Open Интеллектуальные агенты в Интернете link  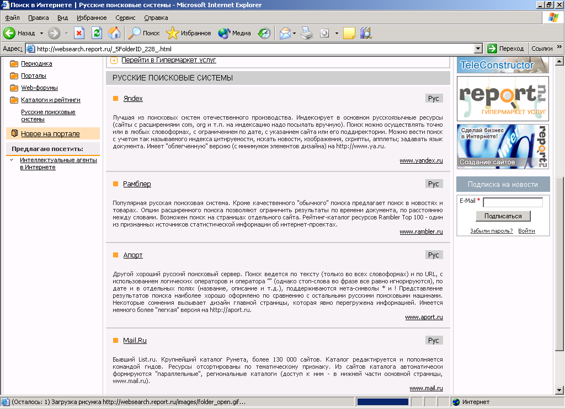[58, 164]
